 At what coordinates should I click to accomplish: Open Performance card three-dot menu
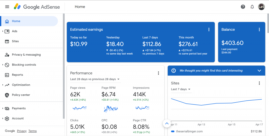click(x=158, y=73)
